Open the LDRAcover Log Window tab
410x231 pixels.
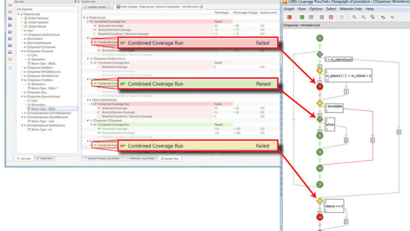coord(140,158)
